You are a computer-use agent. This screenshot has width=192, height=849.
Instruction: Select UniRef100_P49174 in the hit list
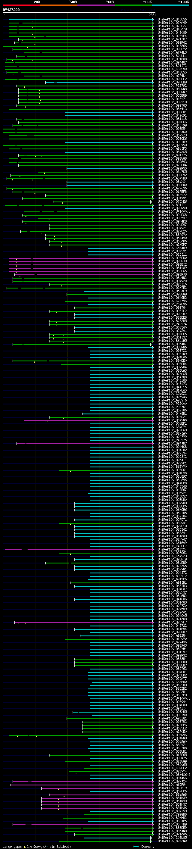pos(172,324)
